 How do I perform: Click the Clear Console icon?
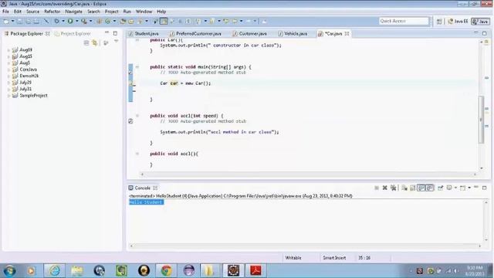click(404, 188)
